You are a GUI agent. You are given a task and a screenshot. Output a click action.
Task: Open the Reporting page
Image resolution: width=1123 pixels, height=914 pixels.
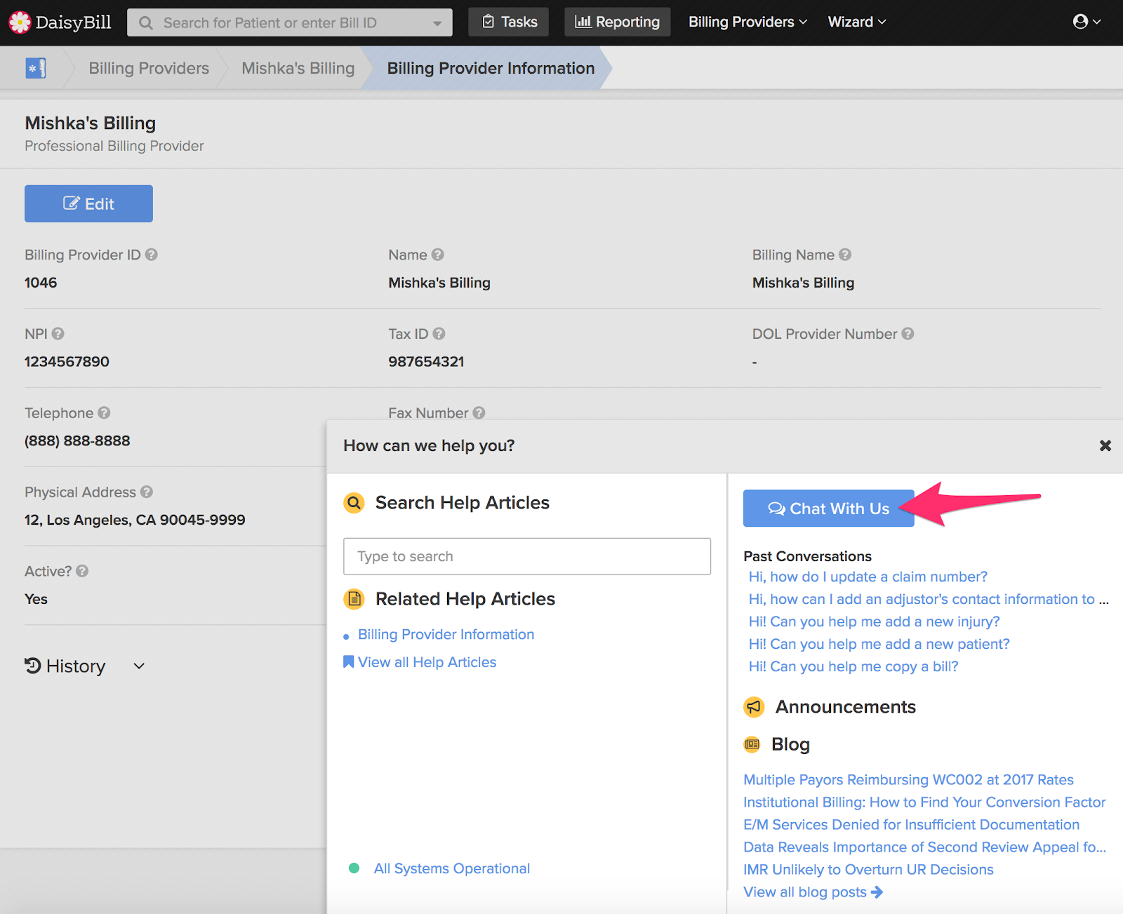618,22
